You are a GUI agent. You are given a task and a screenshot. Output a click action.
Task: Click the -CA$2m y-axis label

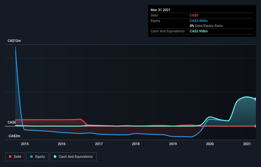pos(14,136)
